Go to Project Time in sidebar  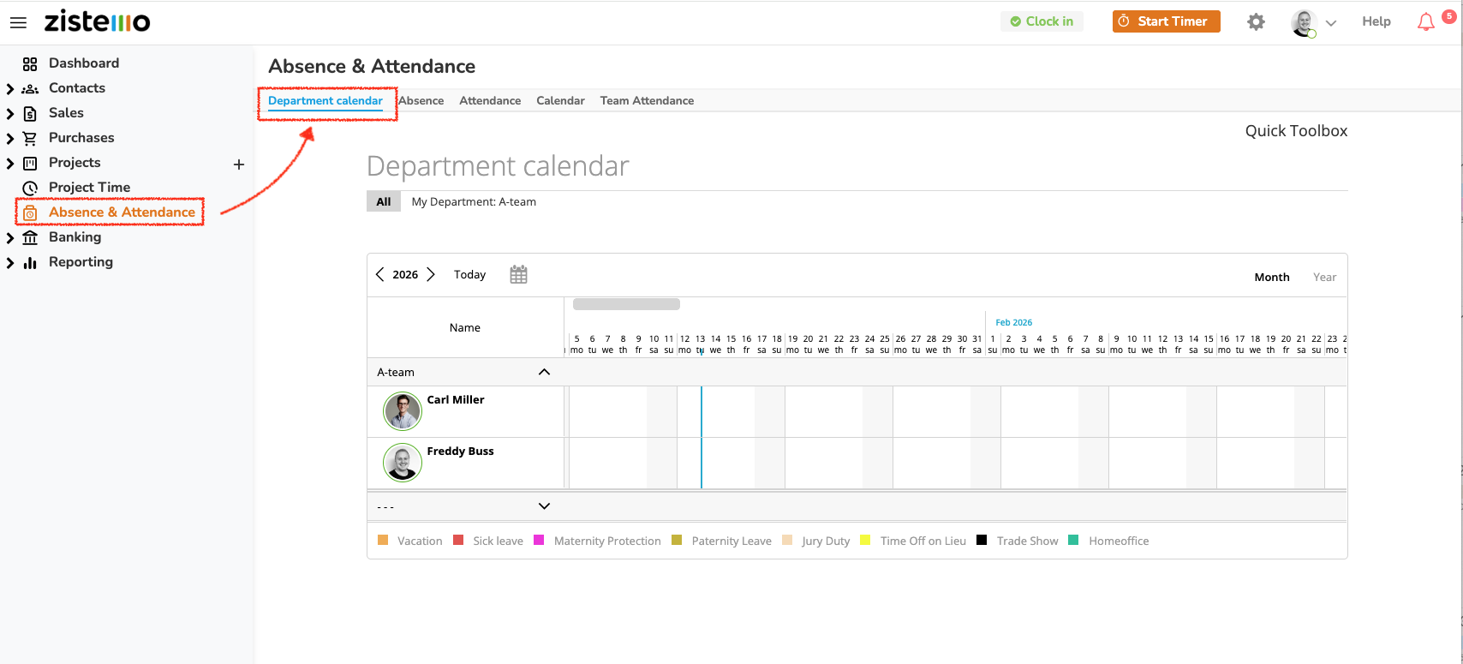(89, 188)
